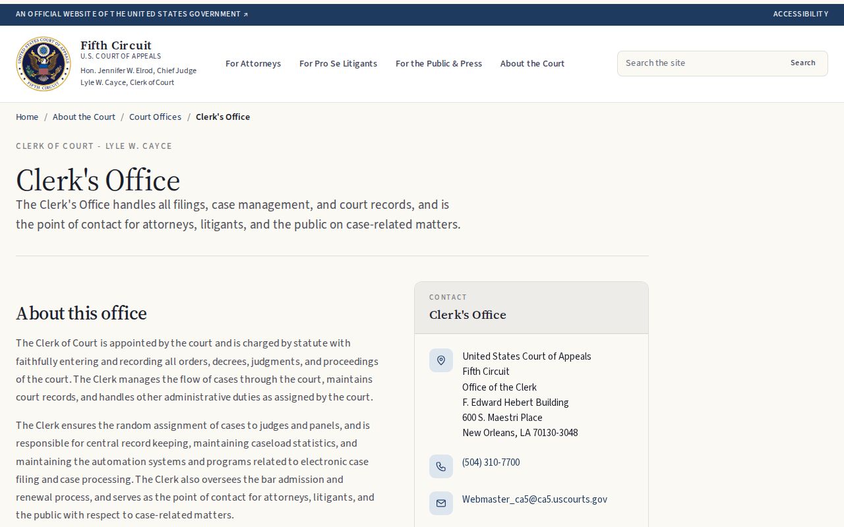This screenshot has height=527, width=844.
Task: Click the envelope email icon
Action: click(x=441, y=503)
